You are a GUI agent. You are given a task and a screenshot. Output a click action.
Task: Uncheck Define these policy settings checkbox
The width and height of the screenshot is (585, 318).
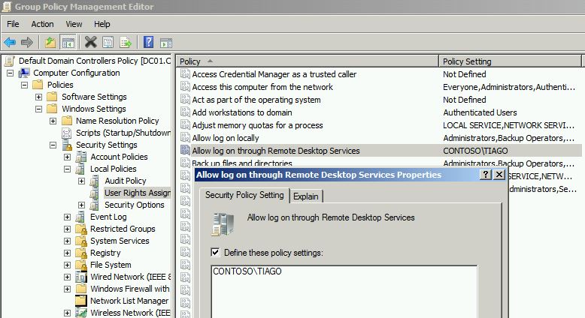tap(217, 253)
